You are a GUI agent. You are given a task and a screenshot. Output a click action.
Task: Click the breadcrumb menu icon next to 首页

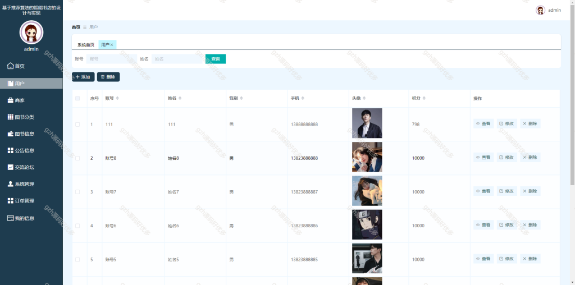(x=85, y=27)
